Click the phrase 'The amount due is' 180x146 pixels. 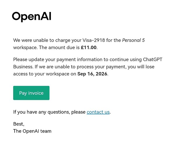click(x=59, y=48)
